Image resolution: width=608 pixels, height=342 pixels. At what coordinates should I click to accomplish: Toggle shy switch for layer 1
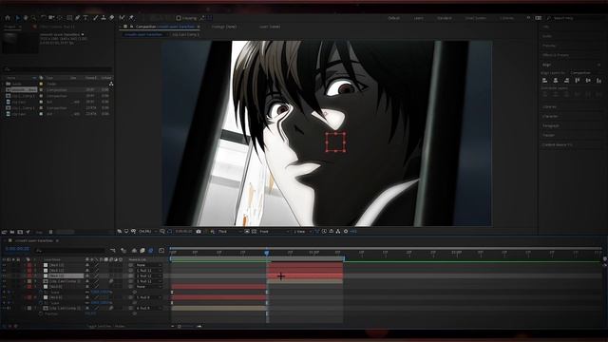pos(87,265)
